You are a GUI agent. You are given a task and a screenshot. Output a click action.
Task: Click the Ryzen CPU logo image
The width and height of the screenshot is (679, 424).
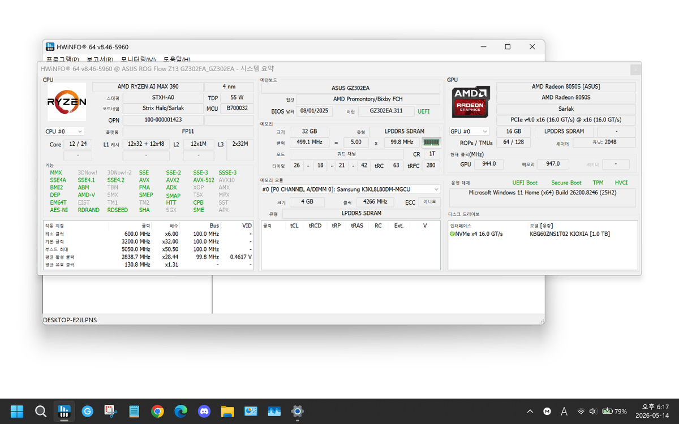[67, 102]
